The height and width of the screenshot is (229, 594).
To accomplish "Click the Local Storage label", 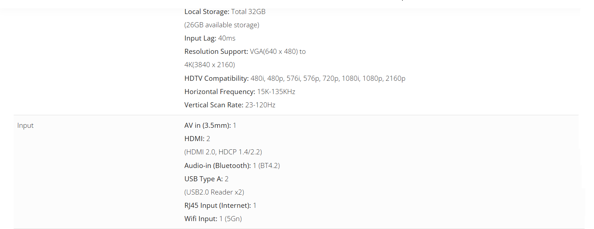I will 206,11.
